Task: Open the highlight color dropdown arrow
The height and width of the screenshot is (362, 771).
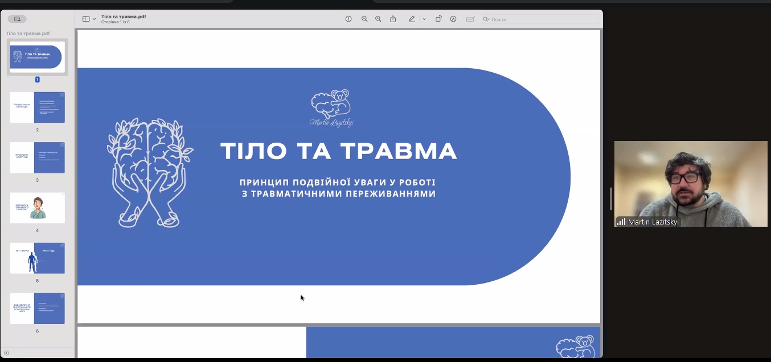Action: [x=424, y=19]
